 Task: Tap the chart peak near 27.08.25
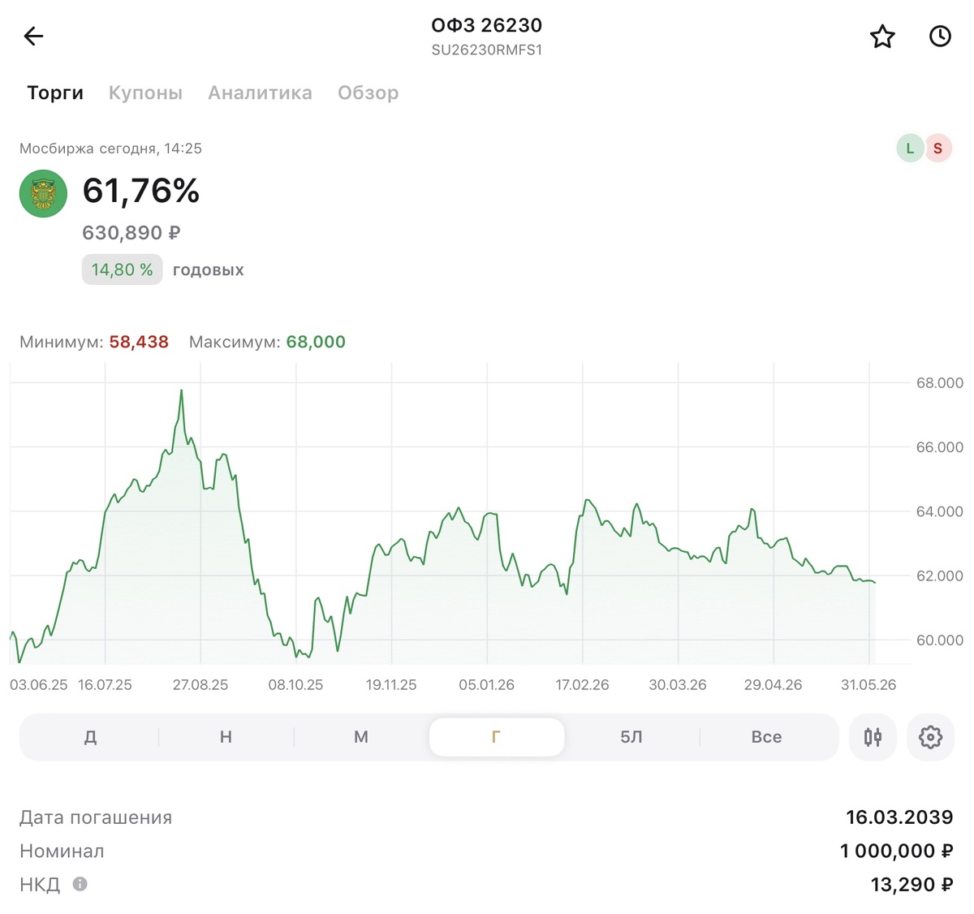pyautogui.click(x=181, y=391)
